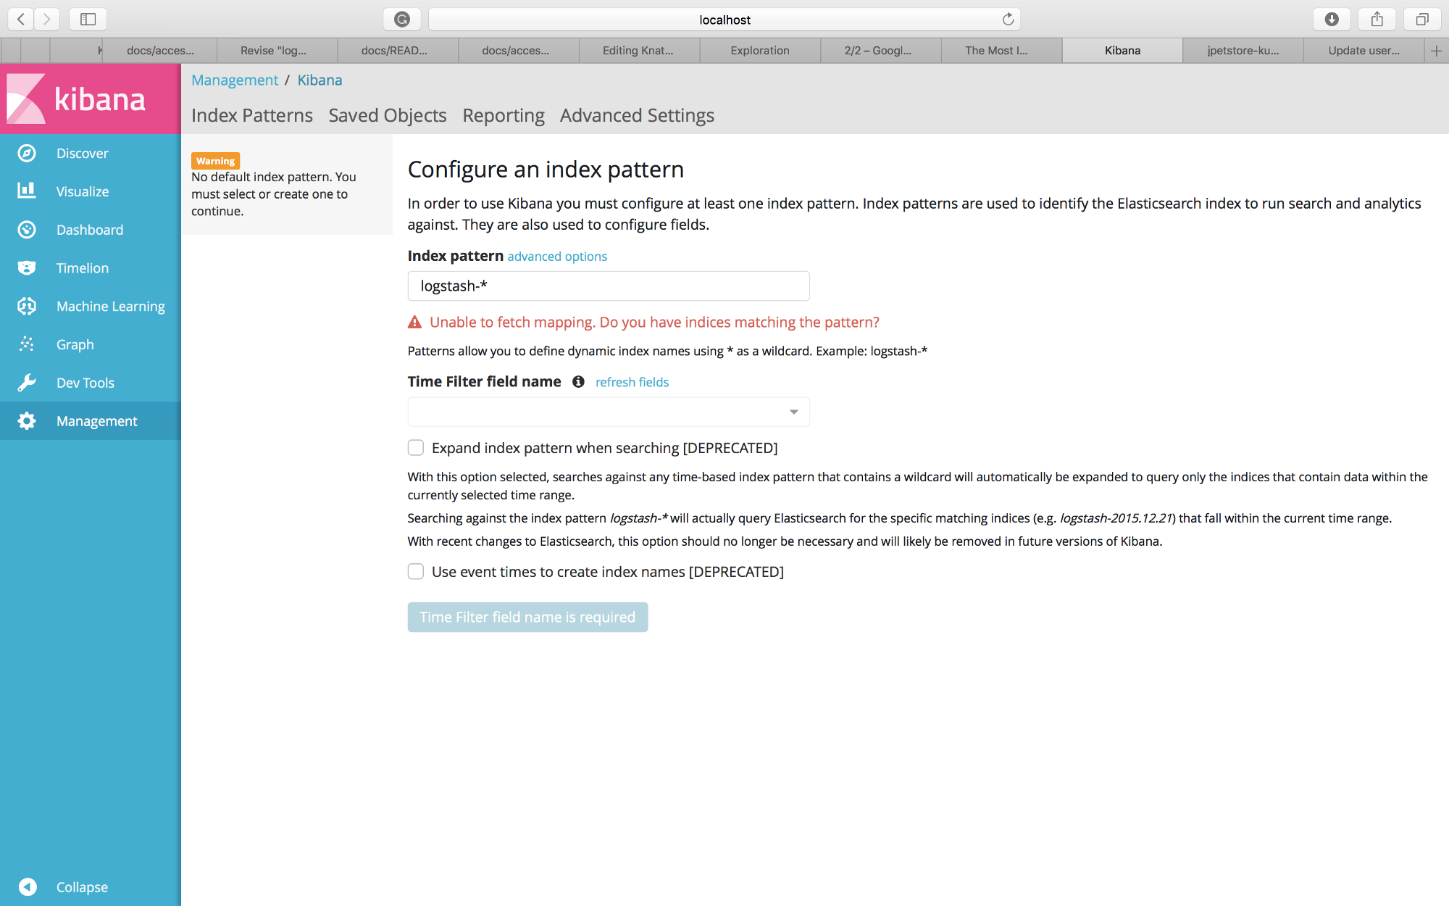Open Discover via compass icon
This screenshot has height=906, width=1449.
click(x=27, y=153)
